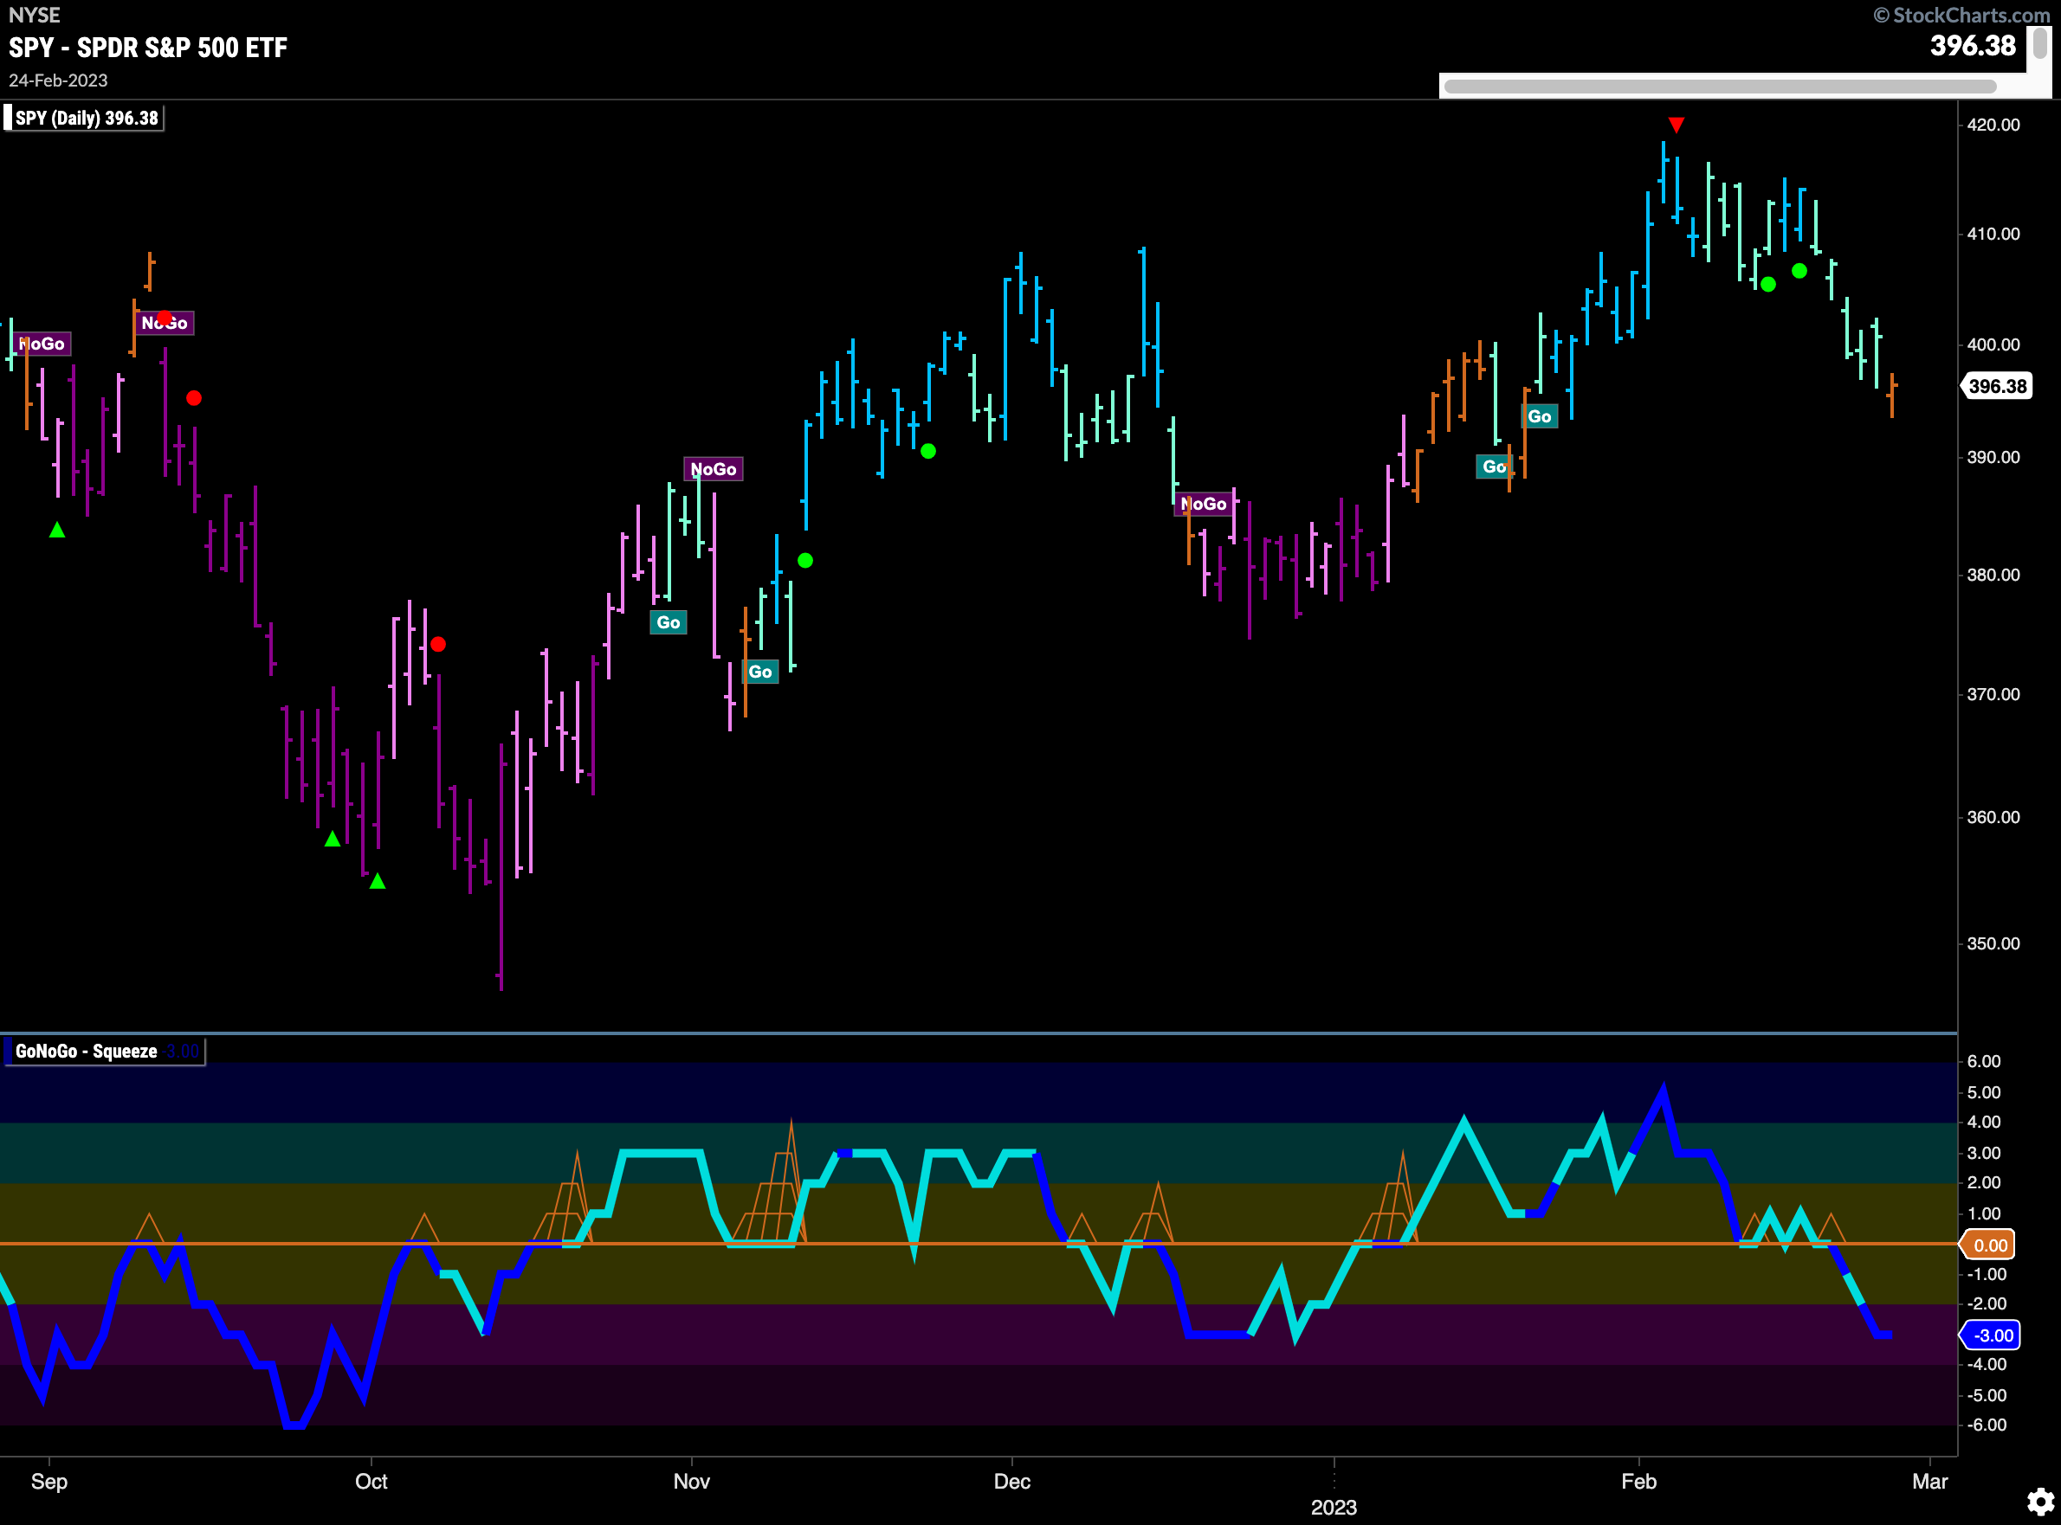Click the blue -3.00 oscillator value tag
Screen dimensions: 2061x1525
click(1991, 1335)
